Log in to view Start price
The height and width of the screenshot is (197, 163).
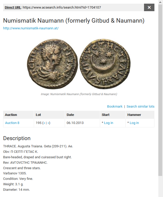point(108,123)
